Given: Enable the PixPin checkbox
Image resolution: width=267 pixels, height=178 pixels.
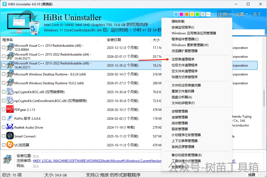Looking at the screenshot, I should (x=4, y=118).
